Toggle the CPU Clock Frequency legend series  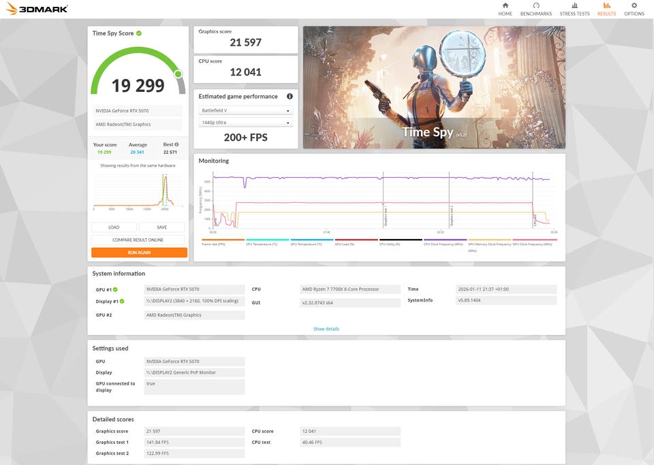click(x=445, y=242)
